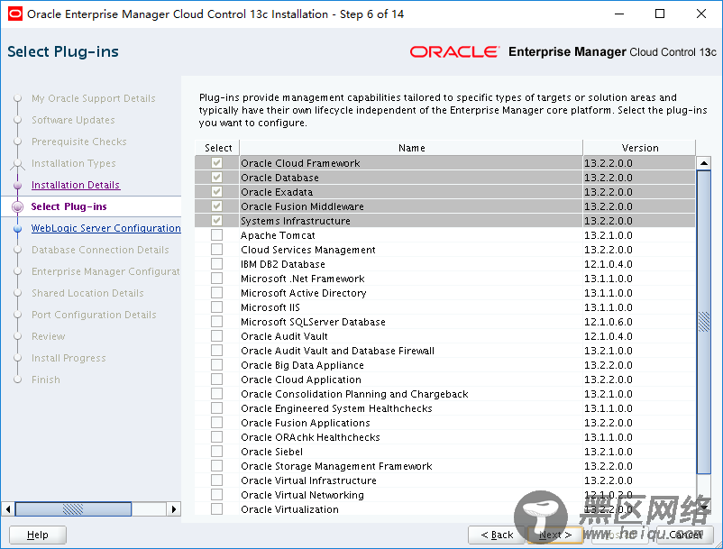Click the vertical scrollbar thumb of the plug-in list
723x549 pixels.
click(704, 322)
